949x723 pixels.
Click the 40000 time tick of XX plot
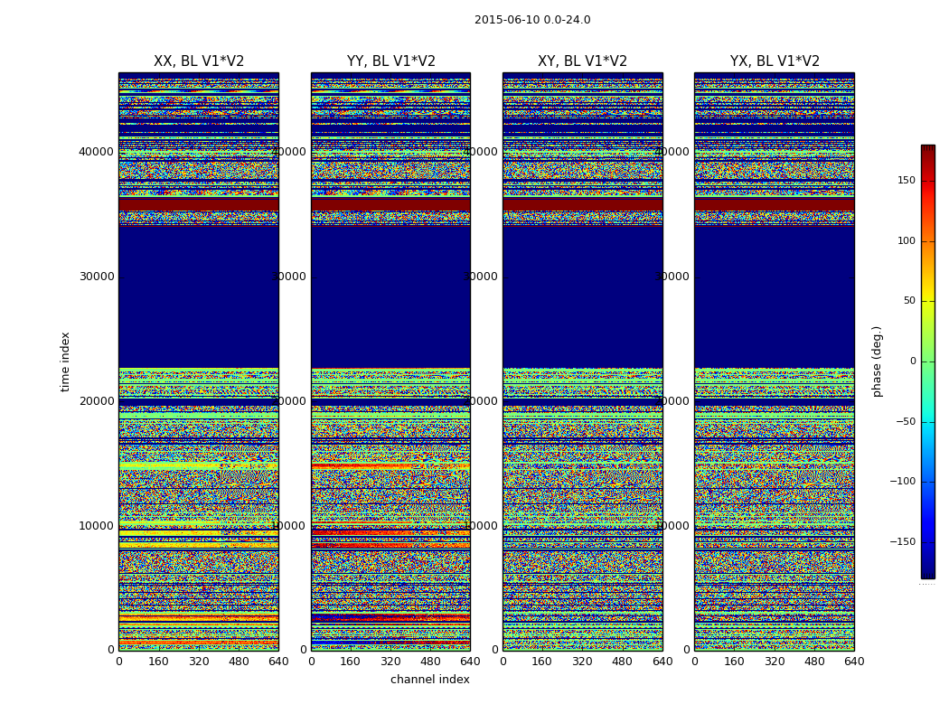click(96, 151)
